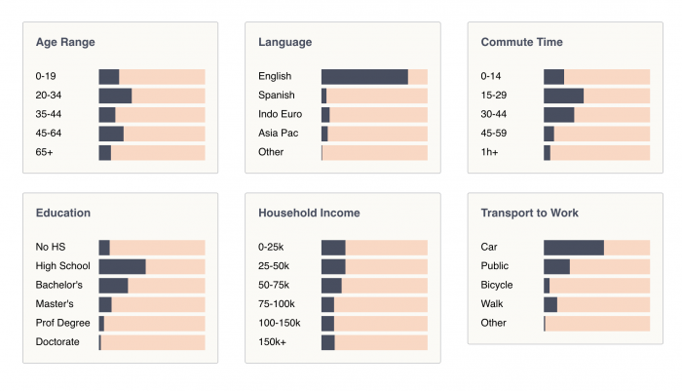This screenshot has width=682, height=391.
Task: Click the Language panel heading
Action: [284, 42]
